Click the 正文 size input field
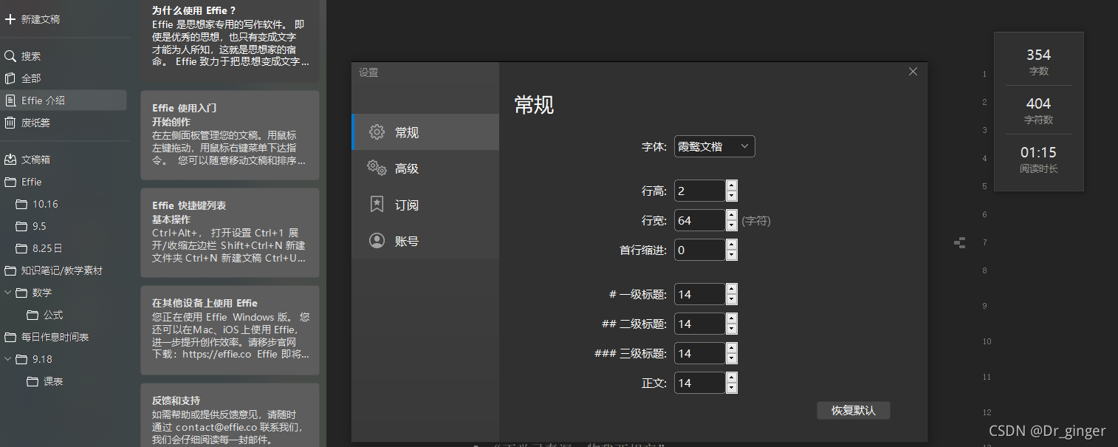The width and height of the screenshot is (1118, 447). pos(699,383)
